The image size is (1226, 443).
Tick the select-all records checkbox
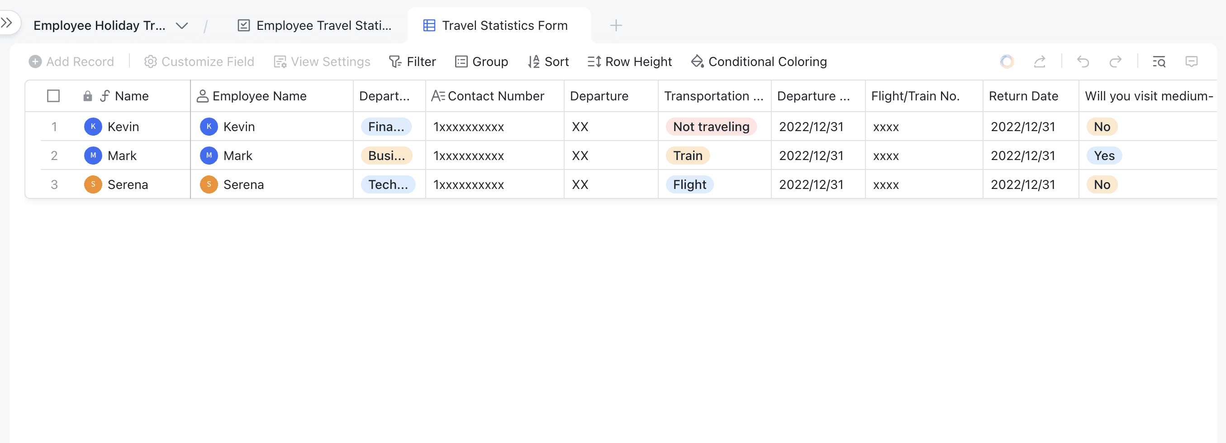53,96
